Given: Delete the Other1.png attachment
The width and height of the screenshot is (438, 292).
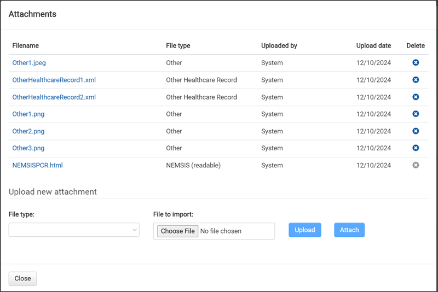Looking at the screenshot, I should click(x=416, y=114).
